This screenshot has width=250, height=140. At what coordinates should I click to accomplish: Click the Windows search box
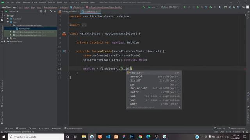36,136
